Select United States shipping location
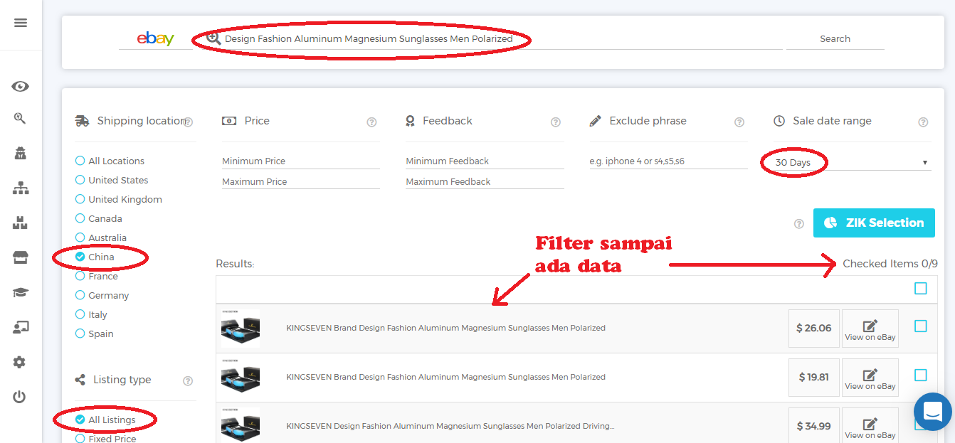 click(x=80, y=181)
